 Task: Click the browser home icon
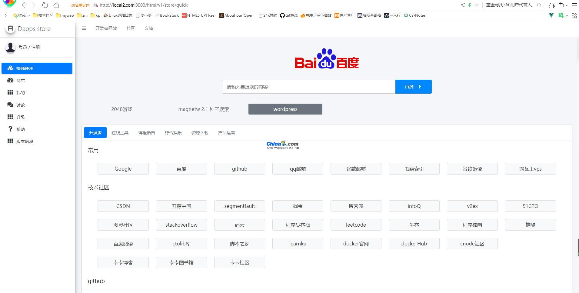pos(56,5)
